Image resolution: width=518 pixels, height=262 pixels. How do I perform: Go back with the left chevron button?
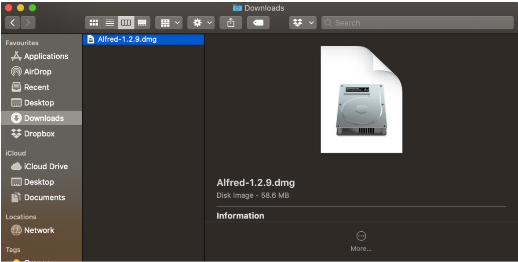click(13, 22)
